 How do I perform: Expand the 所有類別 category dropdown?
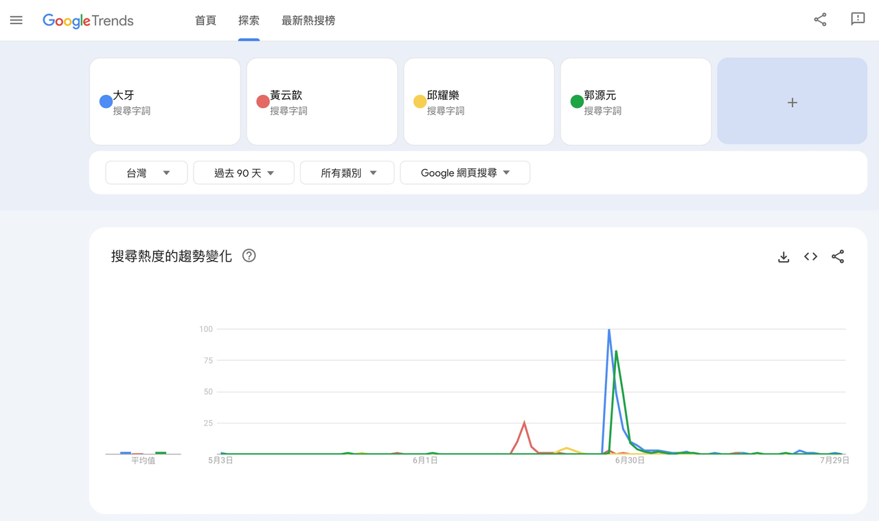pyautogui.click(x=347, y=173)
